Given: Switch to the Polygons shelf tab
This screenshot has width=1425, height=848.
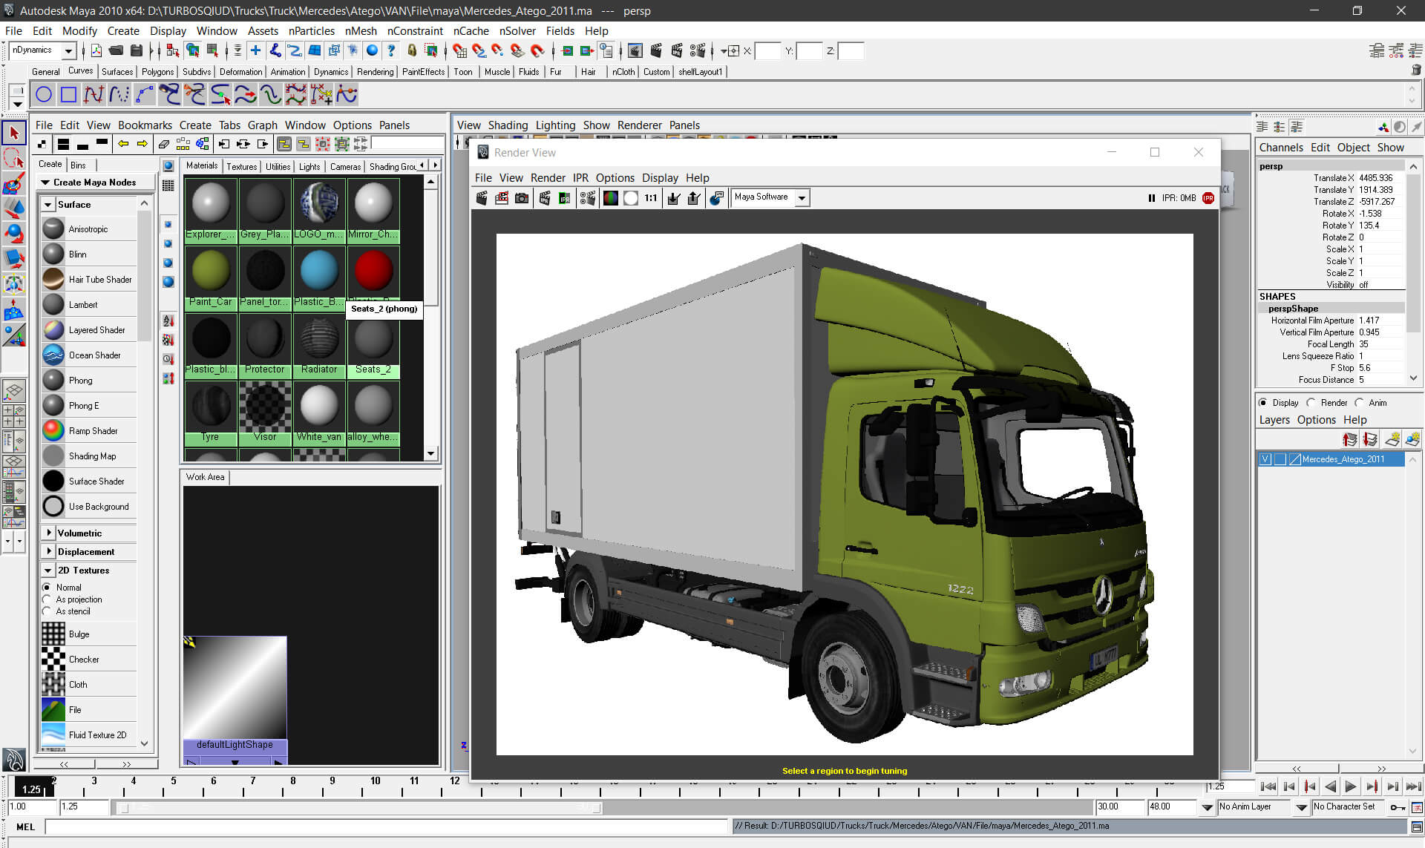Looking at the screenshot, I should (157, 72).
